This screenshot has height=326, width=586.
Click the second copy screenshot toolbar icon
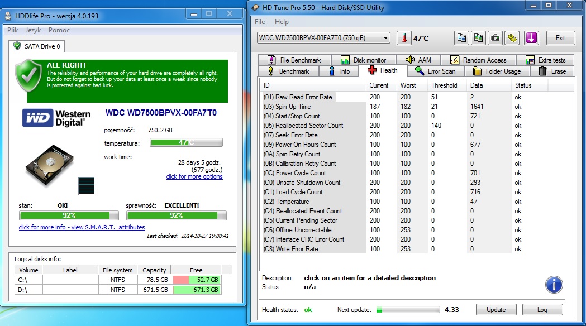click(x=478, y=38)
